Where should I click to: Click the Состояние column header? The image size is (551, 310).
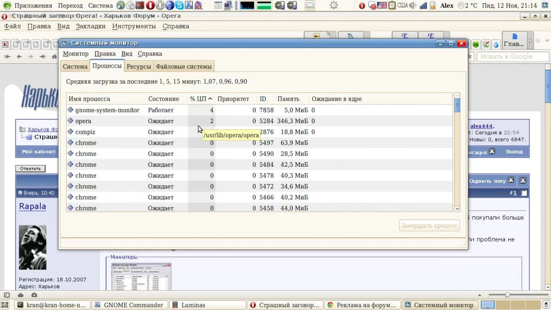pyautogui.click(x=166, y=99)
